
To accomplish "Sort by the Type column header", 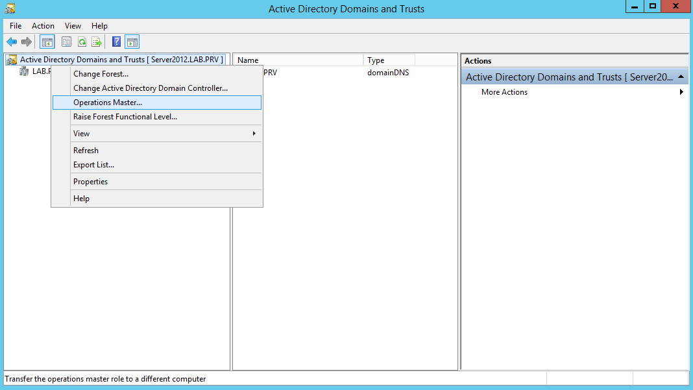I will pyautogui.click(x=389, y=60).
